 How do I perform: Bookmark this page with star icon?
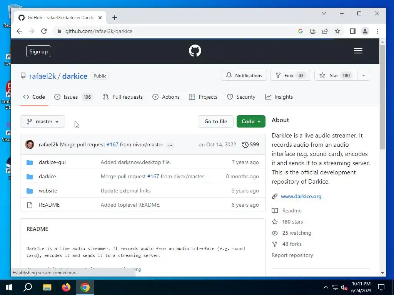337,31
